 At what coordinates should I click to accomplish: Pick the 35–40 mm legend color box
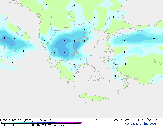[x=64, y=123]
